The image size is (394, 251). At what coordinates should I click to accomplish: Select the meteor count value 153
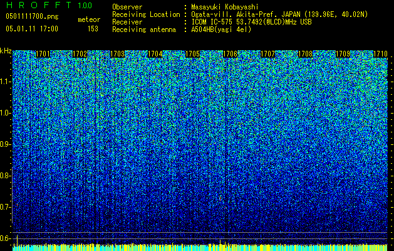click(x=93, y=29)
